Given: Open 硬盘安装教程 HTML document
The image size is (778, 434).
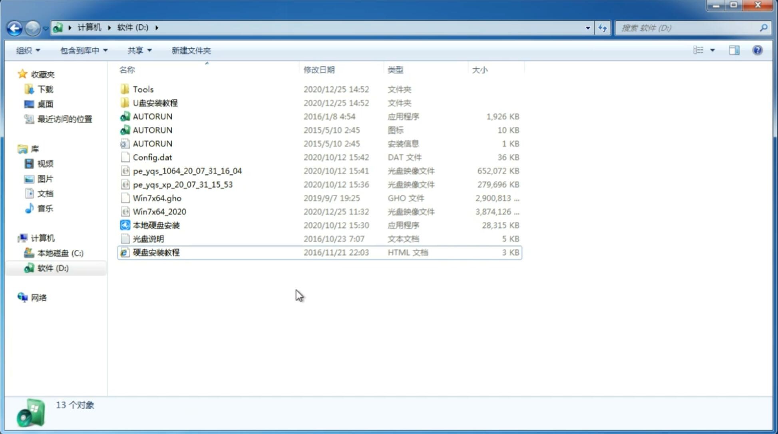Looking at the screenshot, I should point(156,252).
